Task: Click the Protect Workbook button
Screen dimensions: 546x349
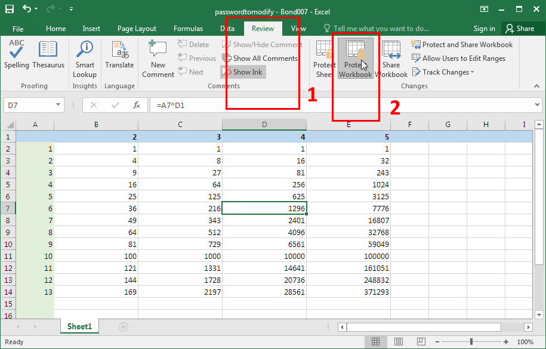Action: pos(356,58)
